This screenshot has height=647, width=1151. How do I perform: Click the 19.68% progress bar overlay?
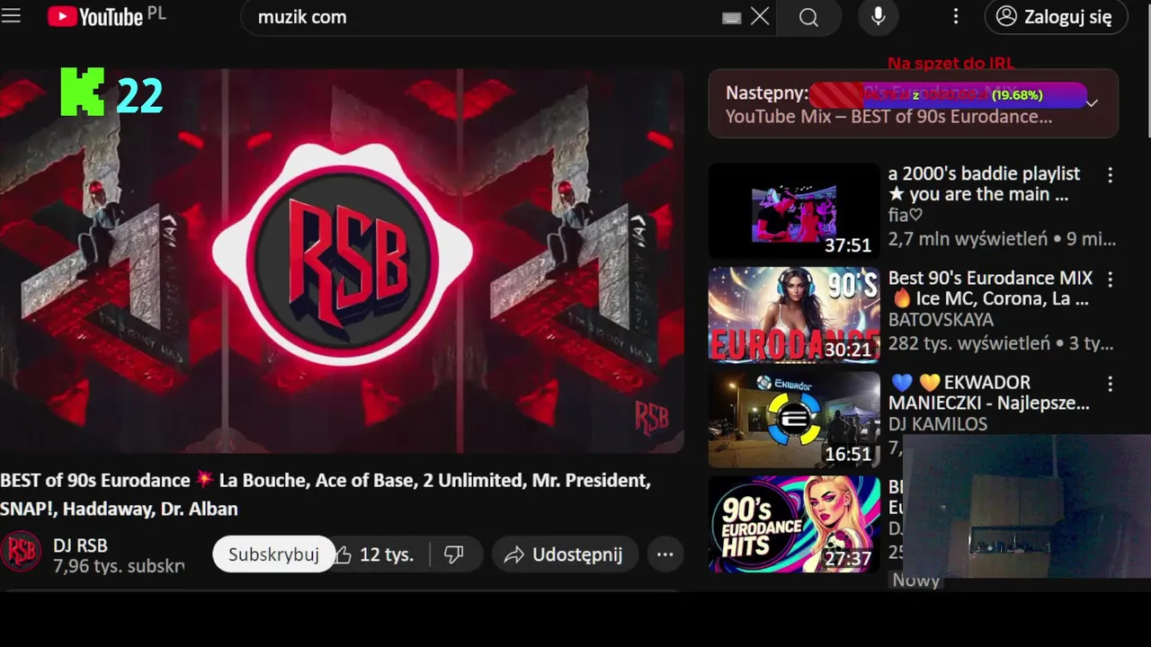tap(949, 94)
